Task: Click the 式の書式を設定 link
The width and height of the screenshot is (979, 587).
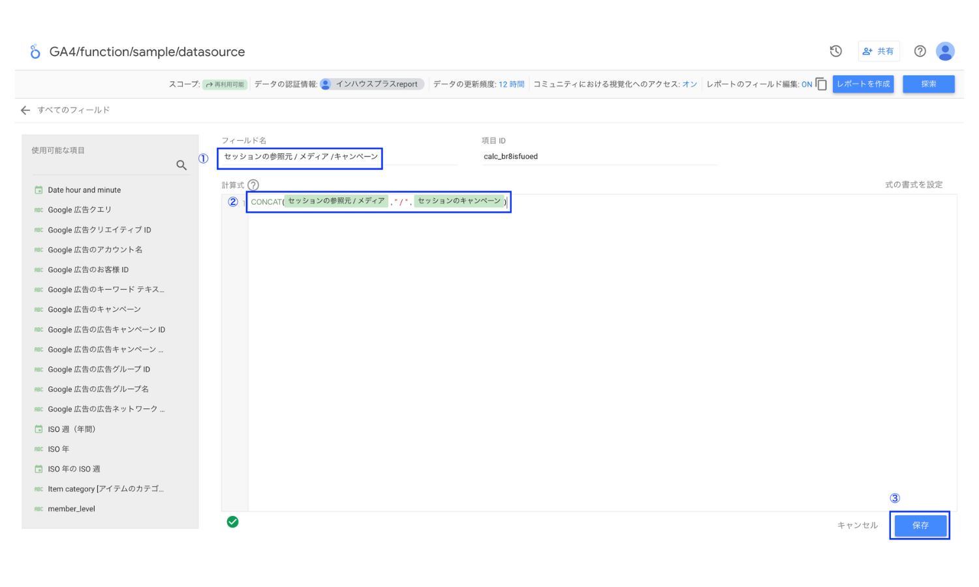Action: 913,185
